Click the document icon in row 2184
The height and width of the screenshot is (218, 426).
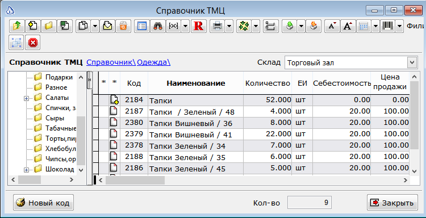(x=114, y=100)
